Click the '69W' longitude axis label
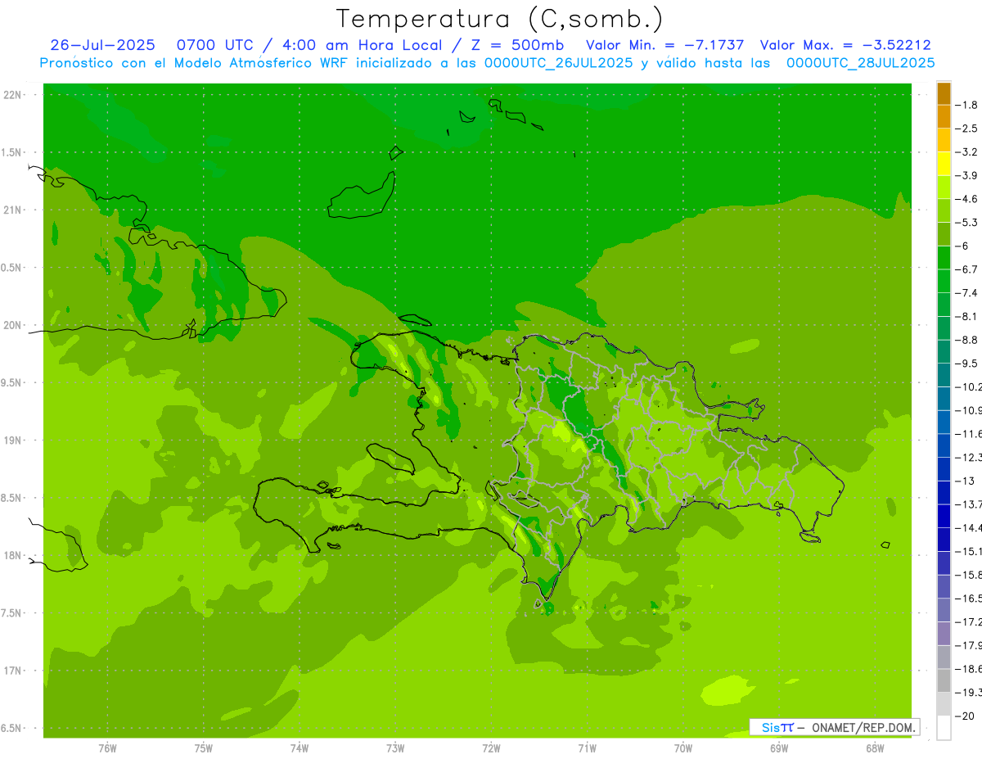 [779, 748]
